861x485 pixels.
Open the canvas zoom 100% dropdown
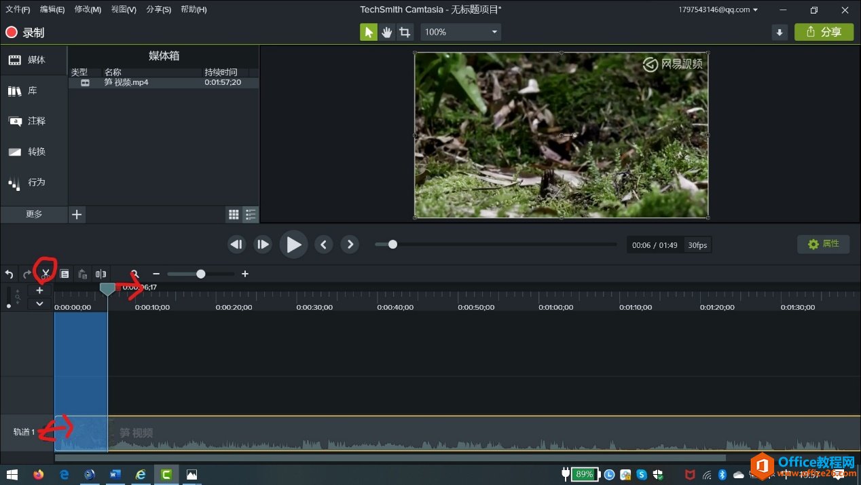point(462,32)
